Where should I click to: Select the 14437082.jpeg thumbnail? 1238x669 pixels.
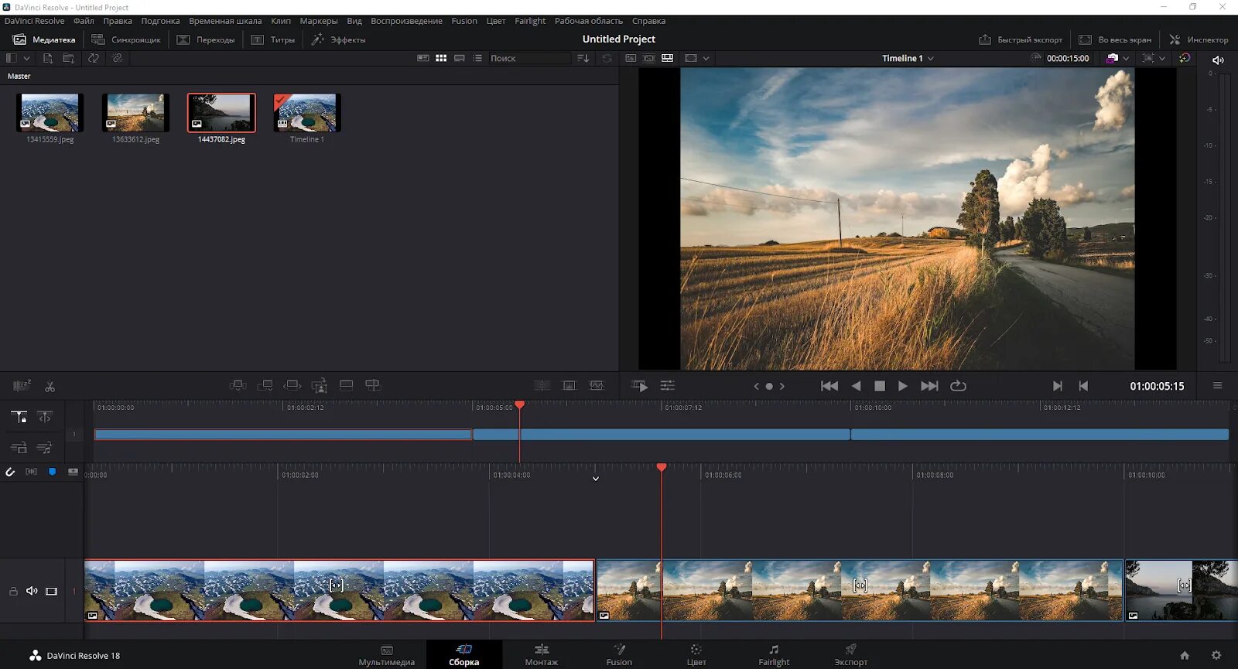point(221,113)
